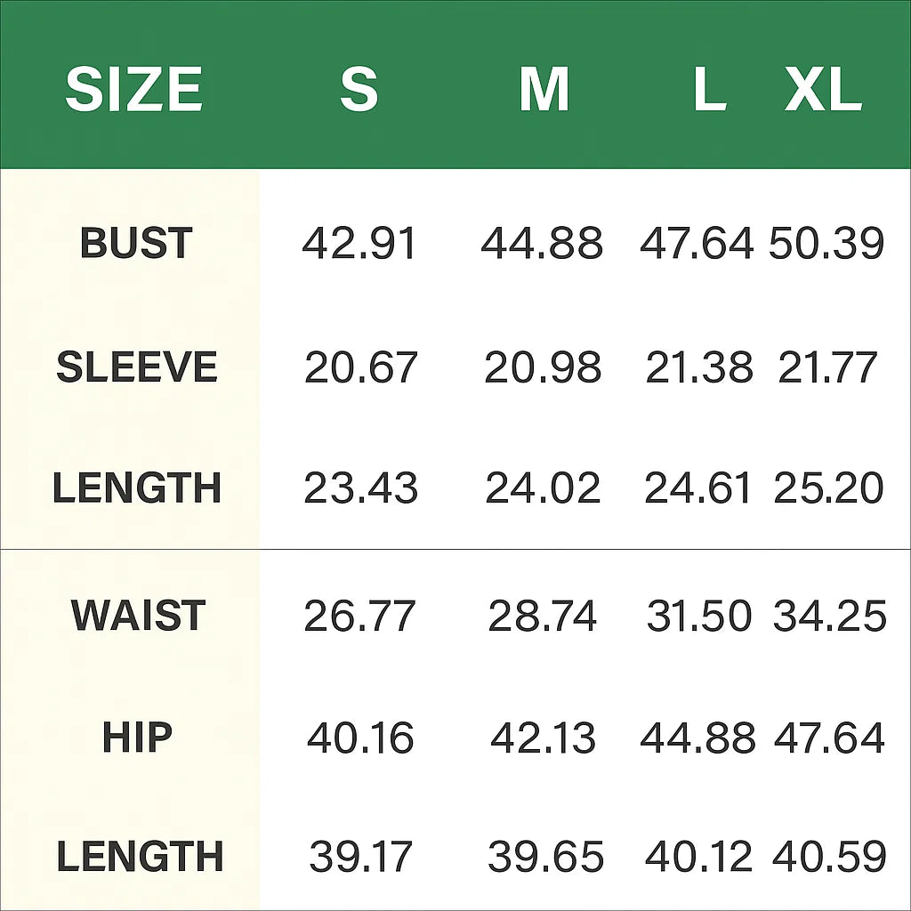The height and width of the screenshot is (911, 911).
Task: Select the sleeve value 21.38
Action: pos(699,367)
